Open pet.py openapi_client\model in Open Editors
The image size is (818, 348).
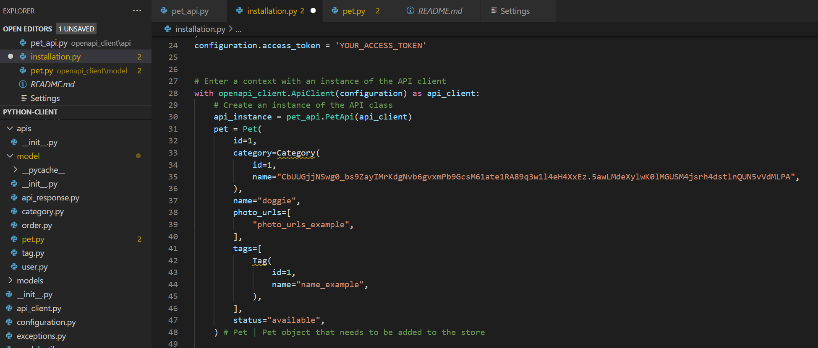(76, 70)
